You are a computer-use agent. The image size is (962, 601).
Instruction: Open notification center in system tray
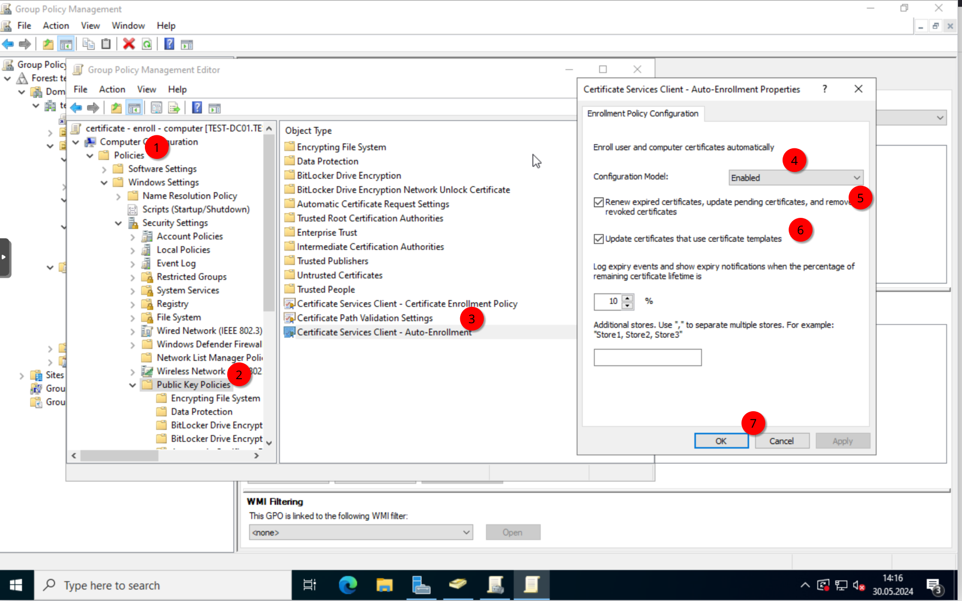pos(934,586)
